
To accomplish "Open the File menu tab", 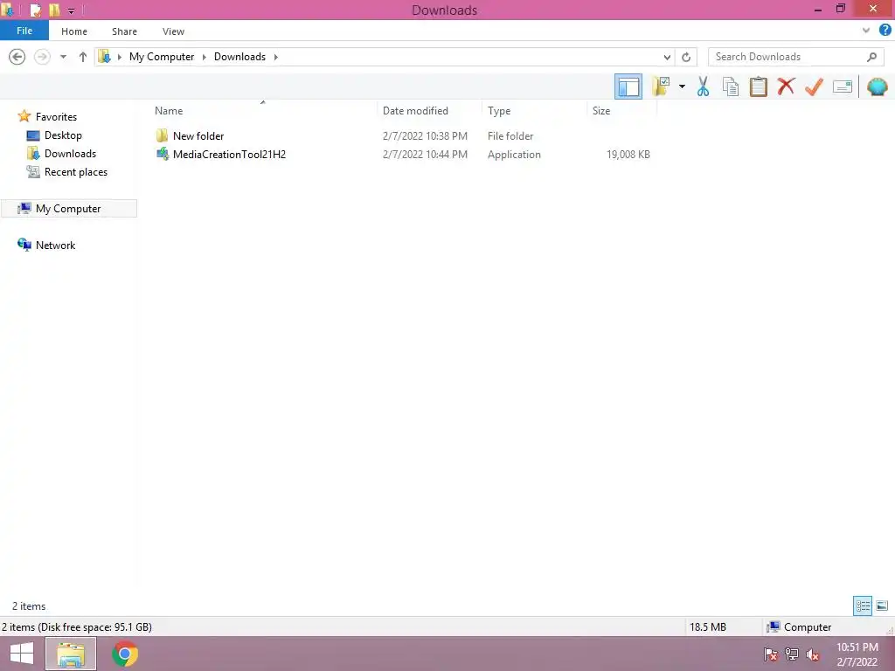I will (x=24, y=31).
